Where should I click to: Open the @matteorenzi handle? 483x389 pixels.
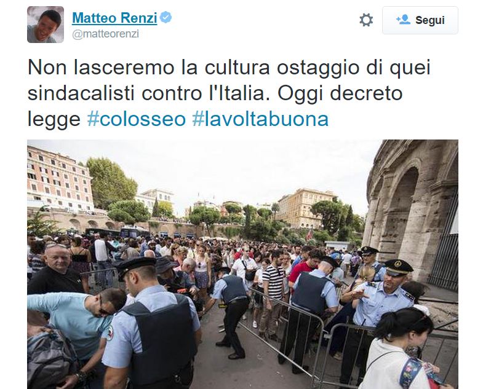point(105,34)
